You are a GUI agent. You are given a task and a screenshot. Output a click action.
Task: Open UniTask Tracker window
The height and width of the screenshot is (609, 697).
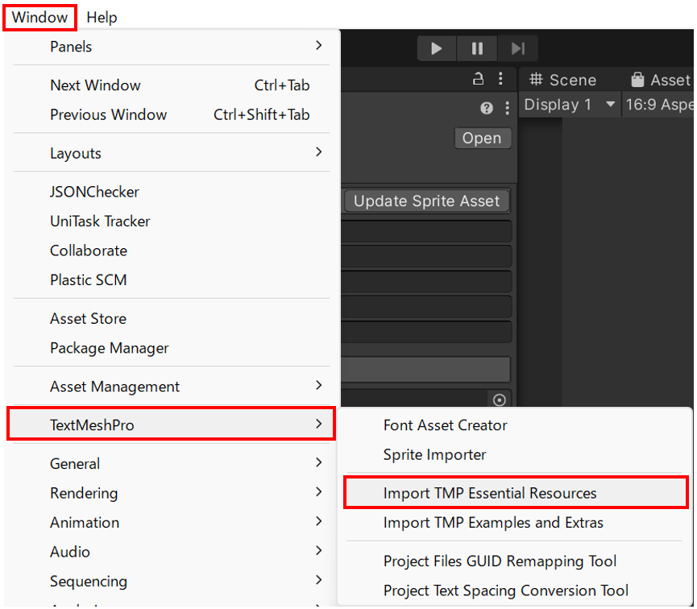pyautogui.click(x=171, y=221)
